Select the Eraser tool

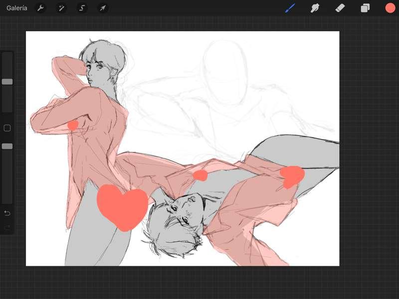[x=340, y=8]
